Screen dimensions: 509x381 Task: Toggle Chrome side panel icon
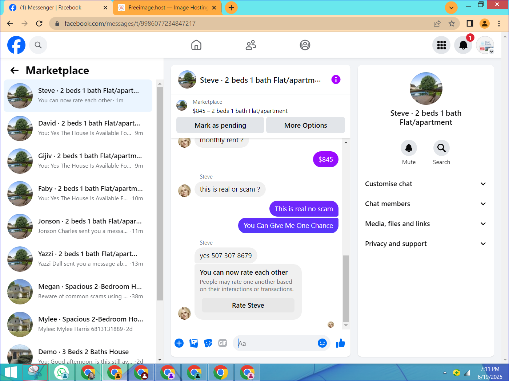click(470, 24)
